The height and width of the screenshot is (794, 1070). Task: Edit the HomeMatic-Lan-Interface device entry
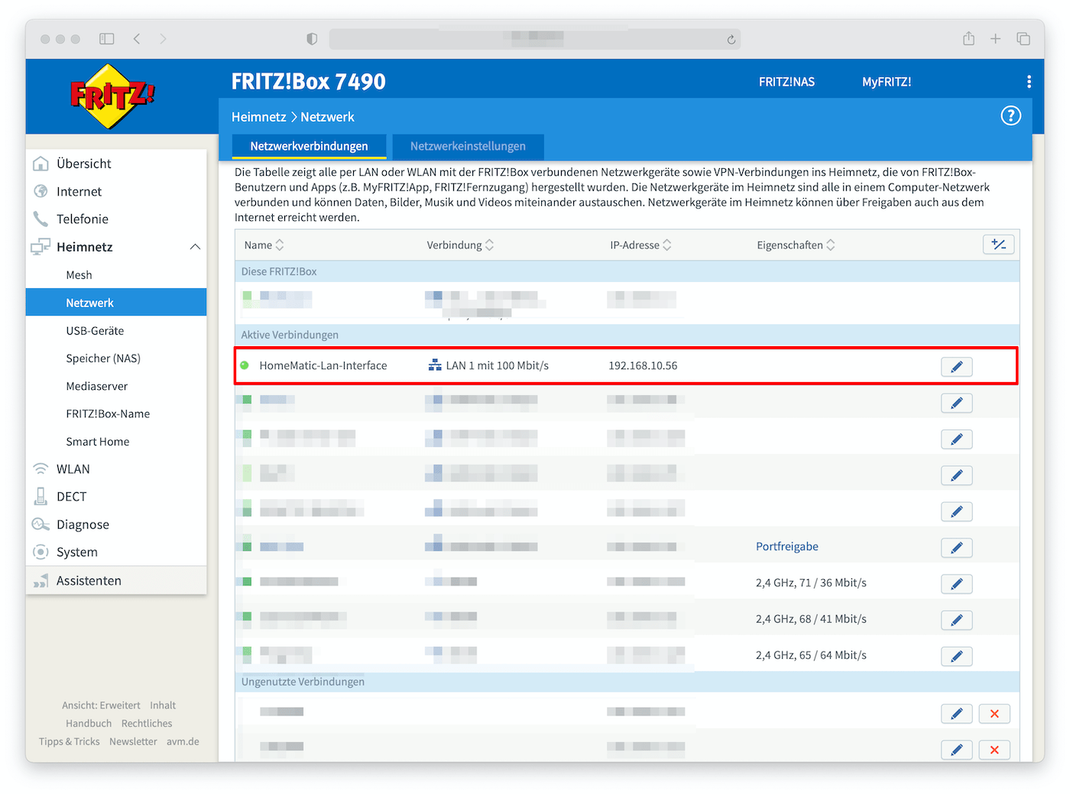[x=956, y=367]
